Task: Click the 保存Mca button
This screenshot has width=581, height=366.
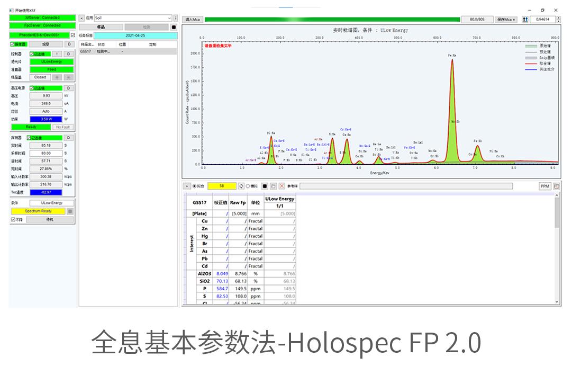Action: (x=506, y=20)
